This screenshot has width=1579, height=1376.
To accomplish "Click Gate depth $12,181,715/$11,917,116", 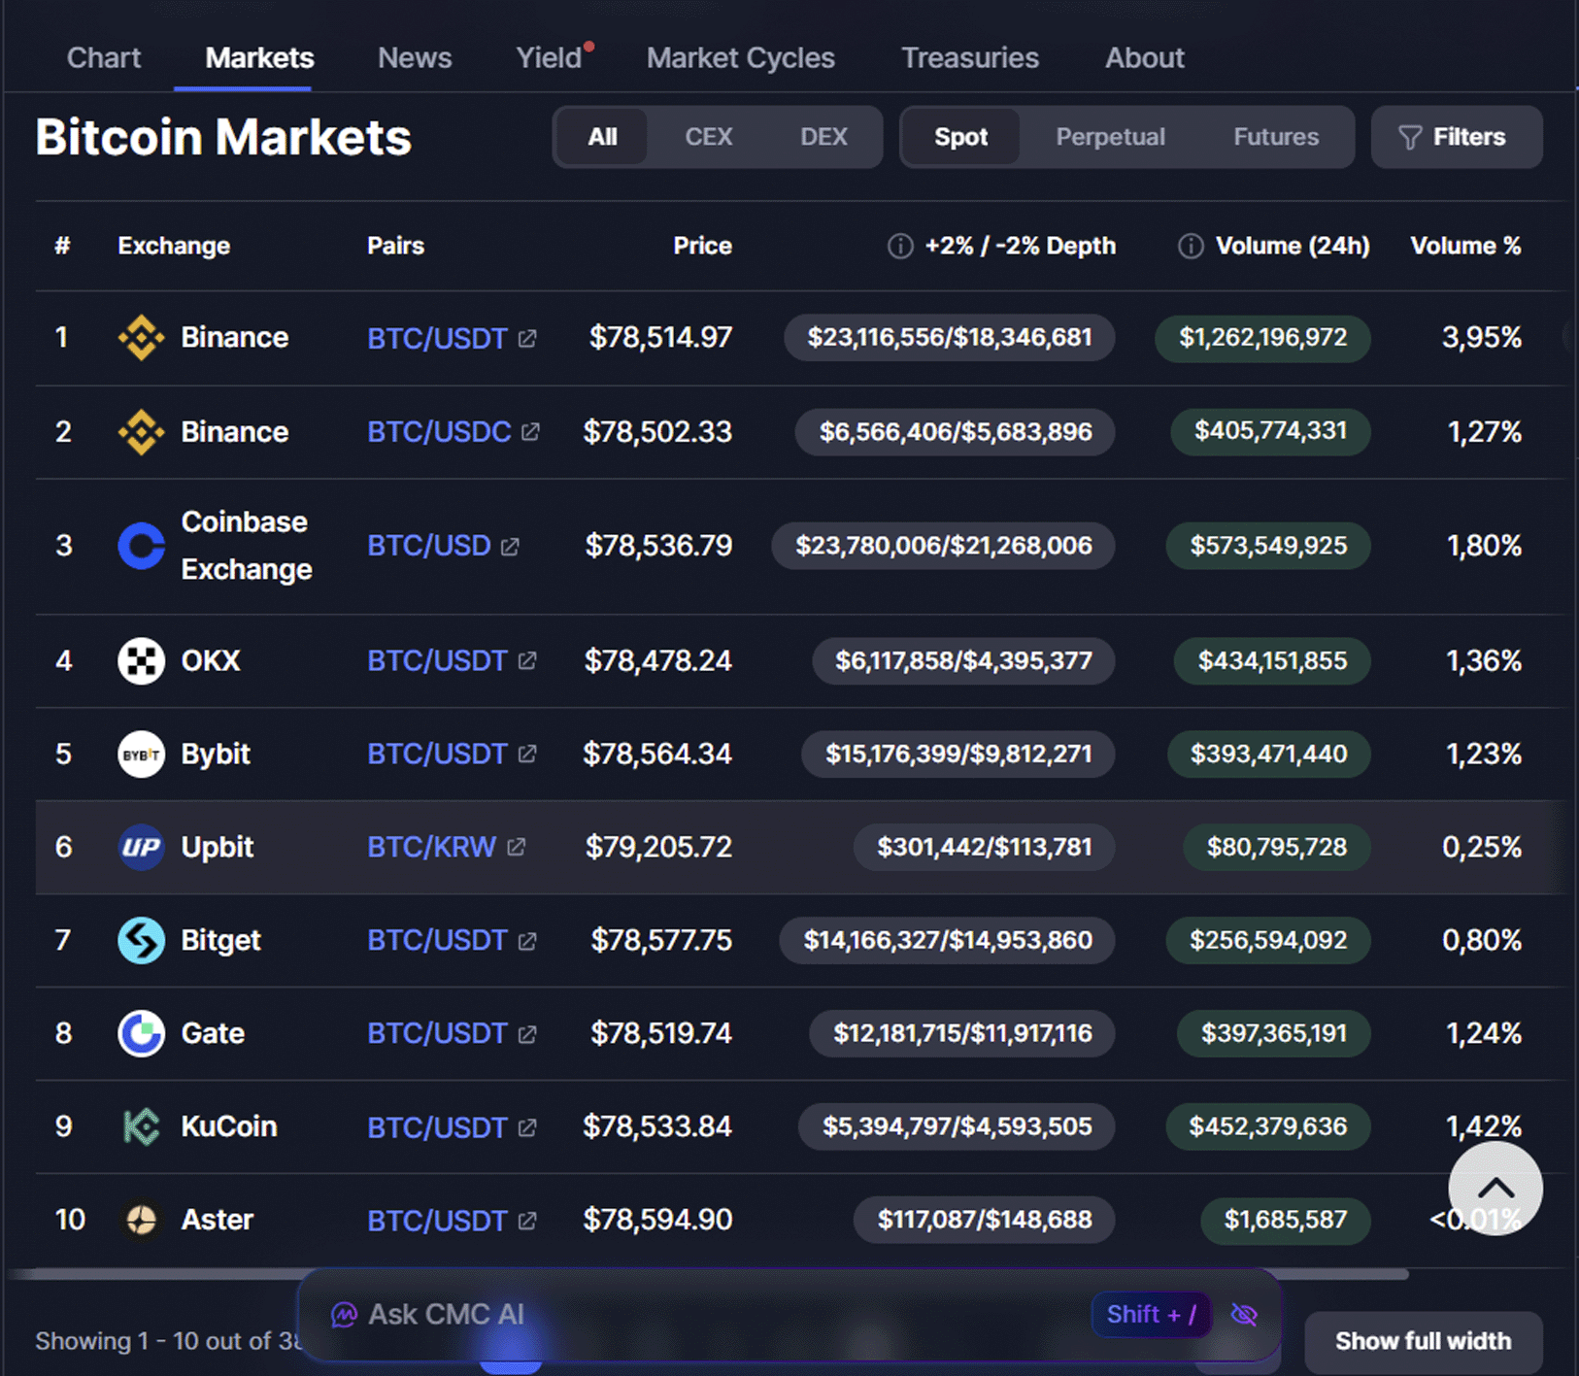I will tap(961, 1033).
